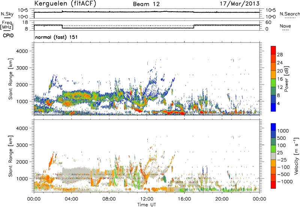
Task: Click the gray -25 to 25 Velocity color bar segment
Action: tap(273, 156)
